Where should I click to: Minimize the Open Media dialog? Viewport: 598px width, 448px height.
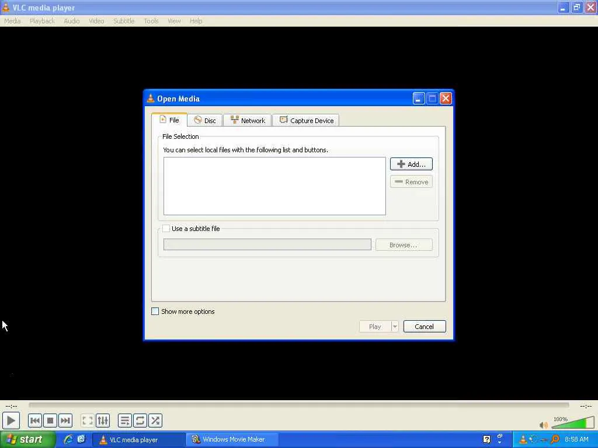[x=418, y=99]
